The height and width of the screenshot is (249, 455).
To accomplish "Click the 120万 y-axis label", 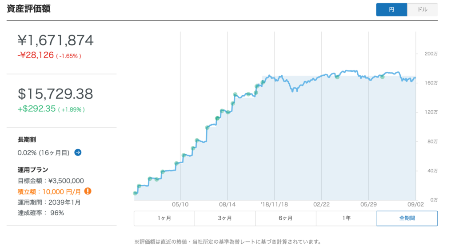I will click(x=431, y=112).
